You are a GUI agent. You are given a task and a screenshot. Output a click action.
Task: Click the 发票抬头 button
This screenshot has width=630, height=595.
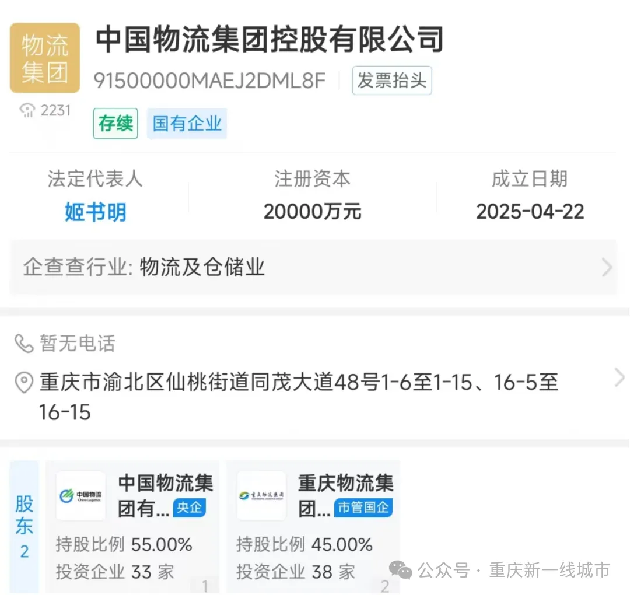(x=391, y=80)
